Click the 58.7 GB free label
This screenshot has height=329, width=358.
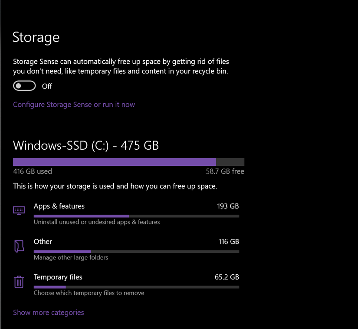(225, 171)
